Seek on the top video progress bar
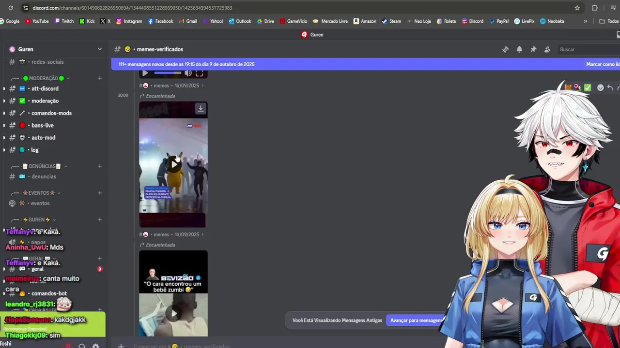 click(168, 73)
